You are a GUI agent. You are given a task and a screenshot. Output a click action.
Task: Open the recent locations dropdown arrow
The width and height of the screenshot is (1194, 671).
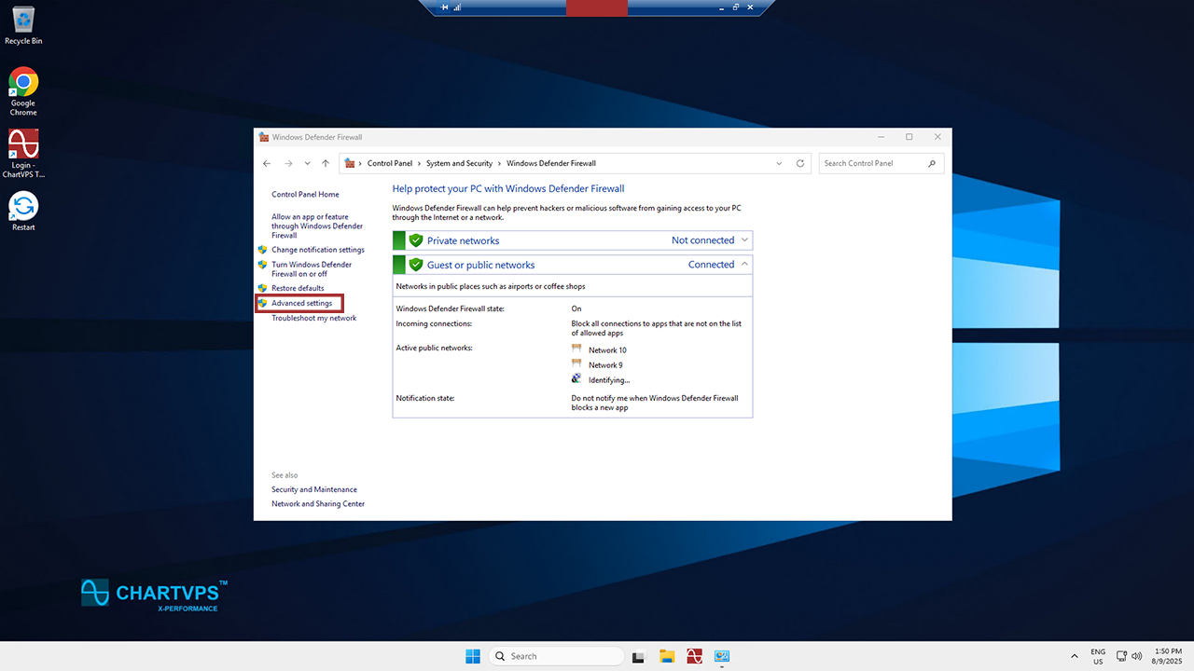point(307,163)
